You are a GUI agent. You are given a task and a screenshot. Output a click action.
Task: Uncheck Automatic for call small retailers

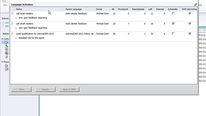(x=173, y=24)
